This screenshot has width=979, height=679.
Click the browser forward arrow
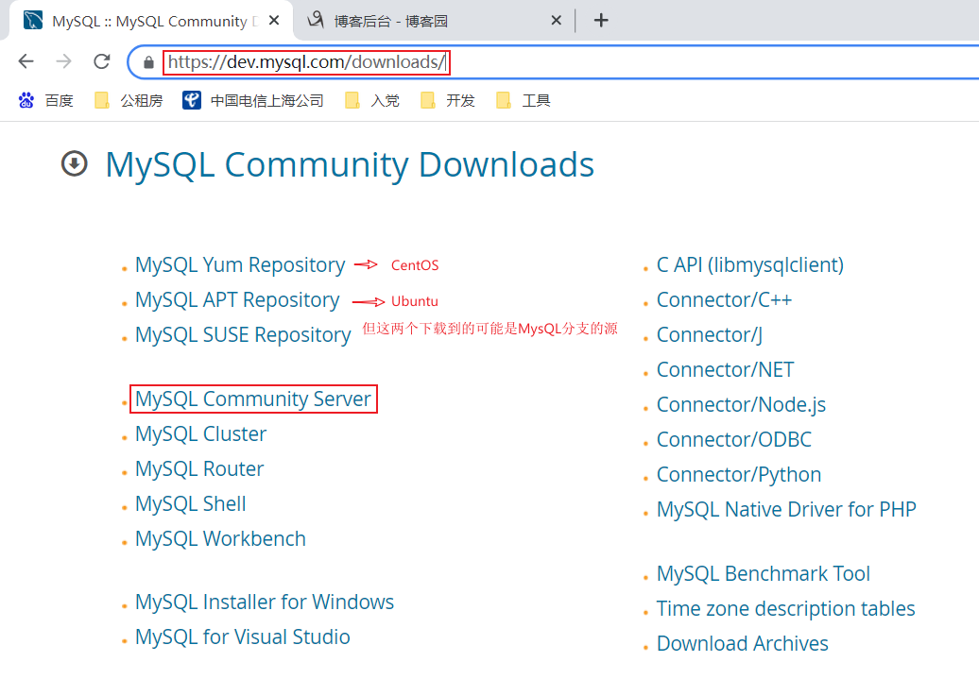click(63, 61)
